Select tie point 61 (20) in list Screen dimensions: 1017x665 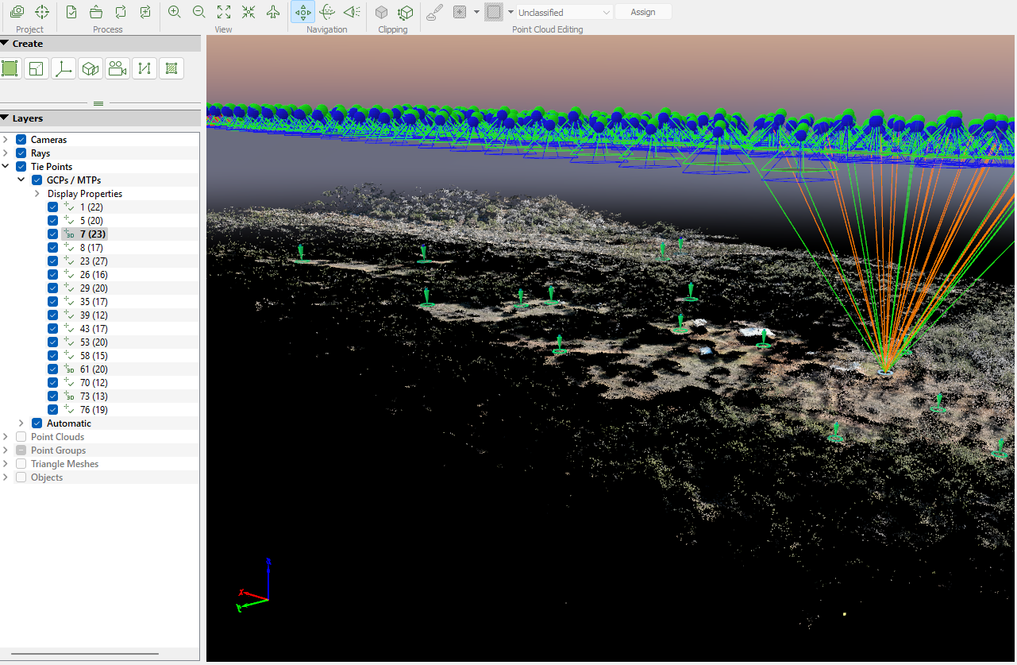pyautogui.click(x=93, y=369)
